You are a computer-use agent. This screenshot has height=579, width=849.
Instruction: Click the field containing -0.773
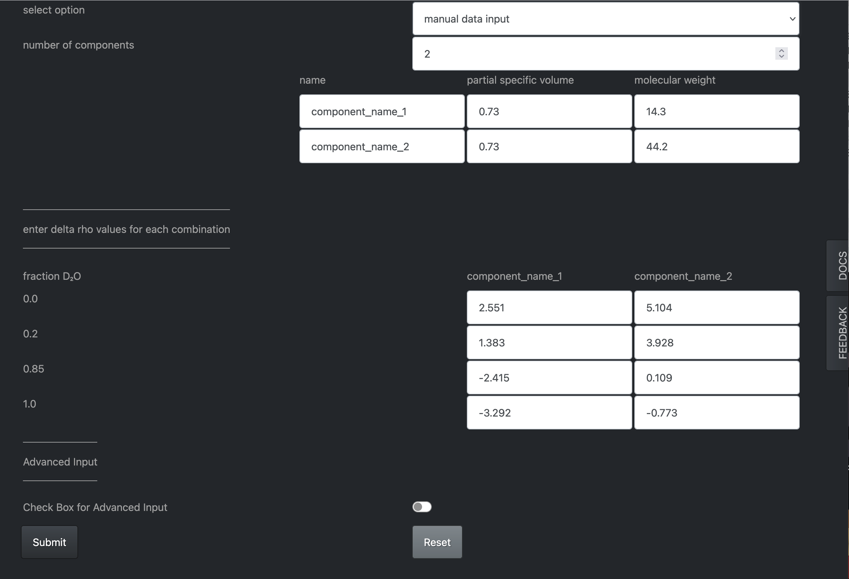717,412
